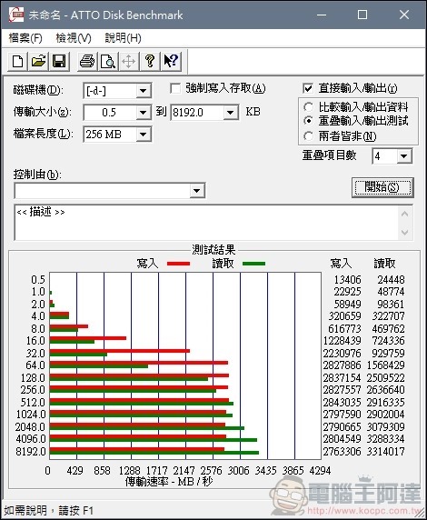Screen dimensions: 427x520
Task: Click the description box scroll up arrow
Action: click(x=405, y=214)
